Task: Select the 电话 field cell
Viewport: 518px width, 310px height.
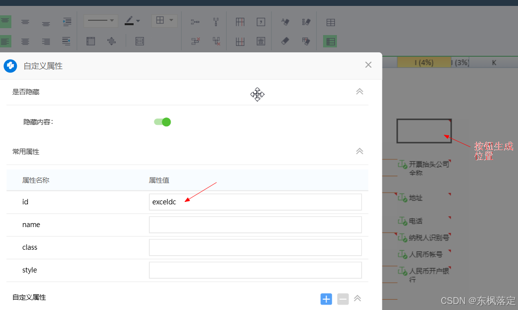Action: (424, 221)
